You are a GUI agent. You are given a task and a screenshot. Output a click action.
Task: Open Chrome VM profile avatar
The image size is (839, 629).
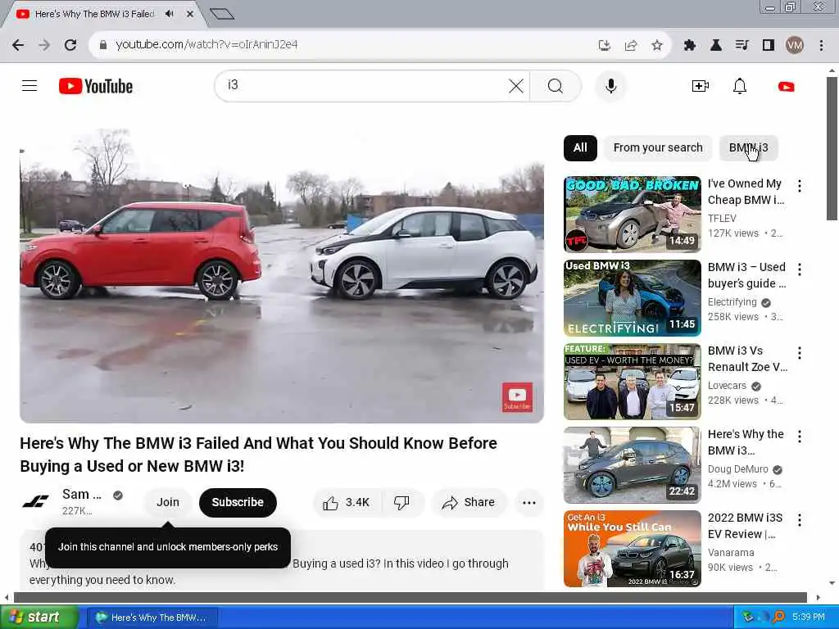pos(795,45)
